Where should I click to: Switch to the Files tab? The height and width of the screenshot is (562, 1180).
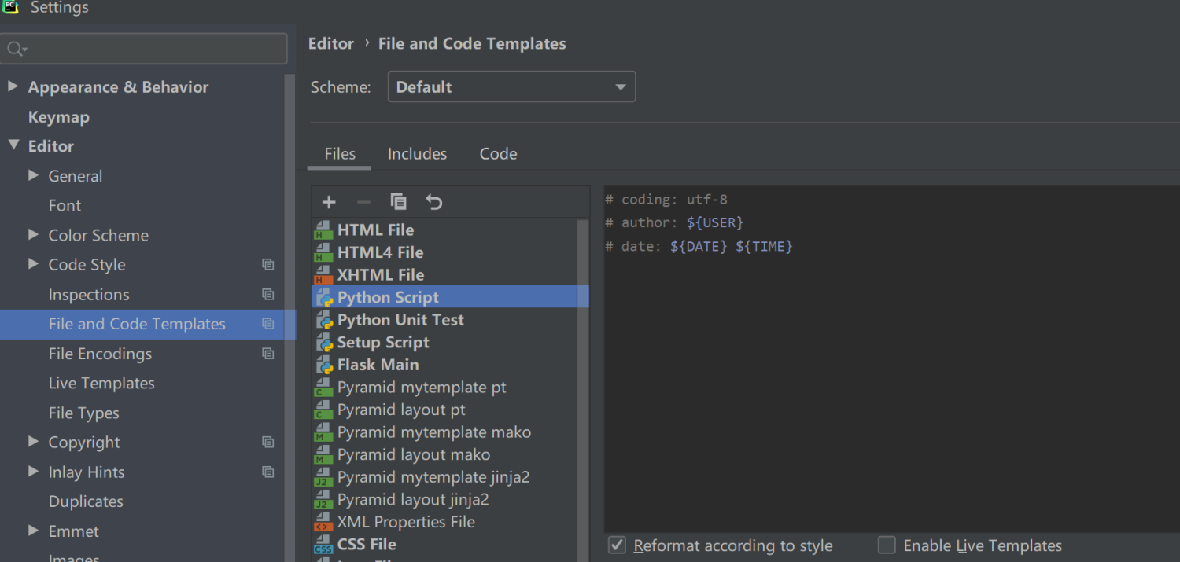coord(340,154)
